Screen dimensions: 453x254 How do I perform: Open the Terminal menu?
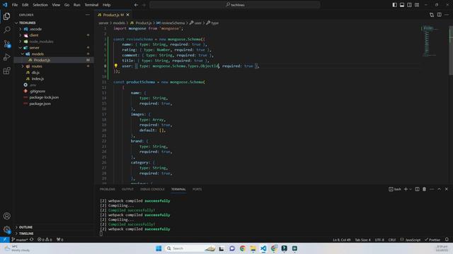91,5
